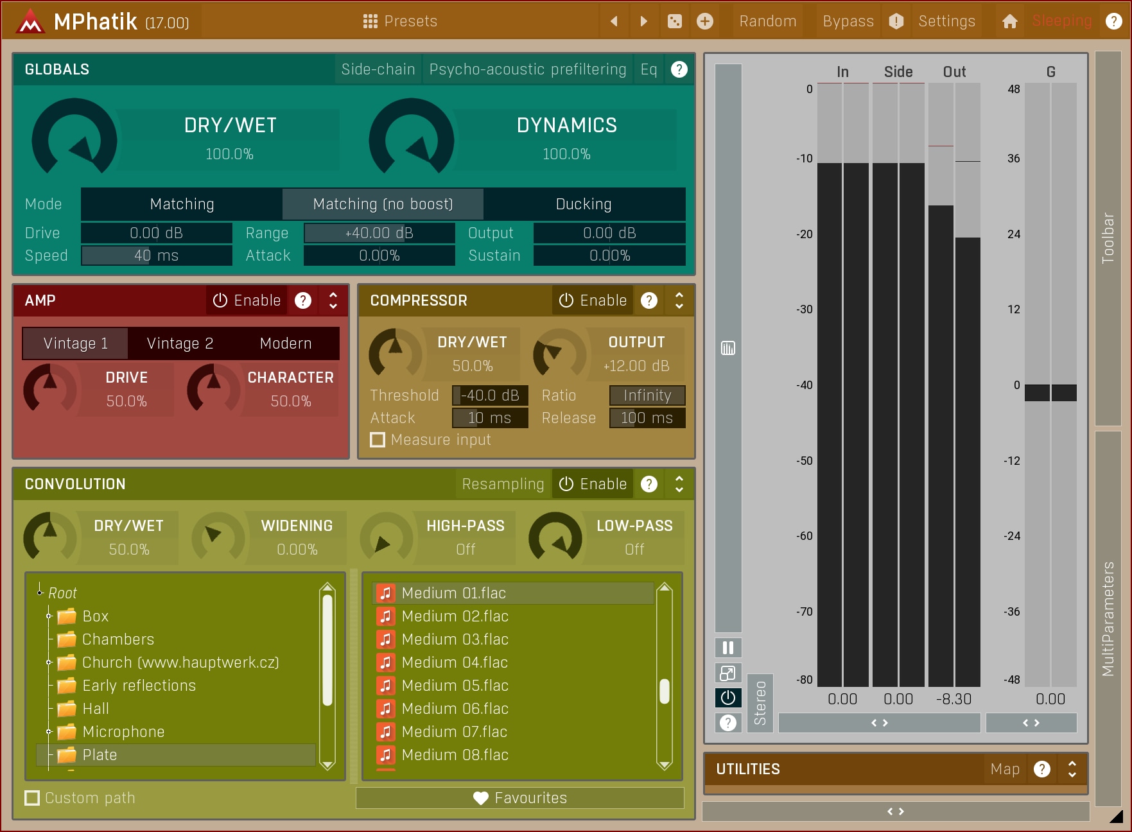The height and width of the screenshot is (832, 1132).
Task: Click the Side-chain button
Action: 378,69
